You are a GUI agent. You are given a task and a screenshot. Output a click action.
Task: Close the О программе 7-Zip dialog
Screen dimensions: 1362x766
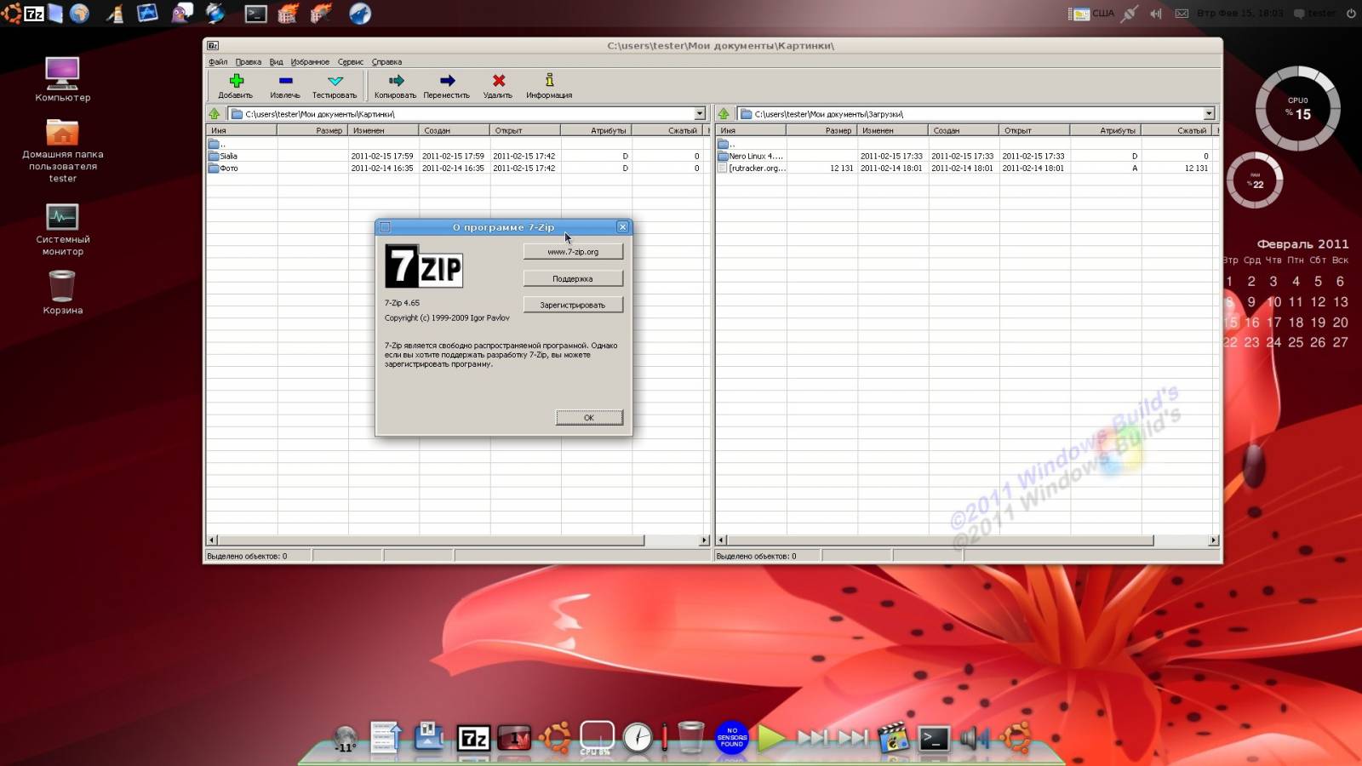622,227
